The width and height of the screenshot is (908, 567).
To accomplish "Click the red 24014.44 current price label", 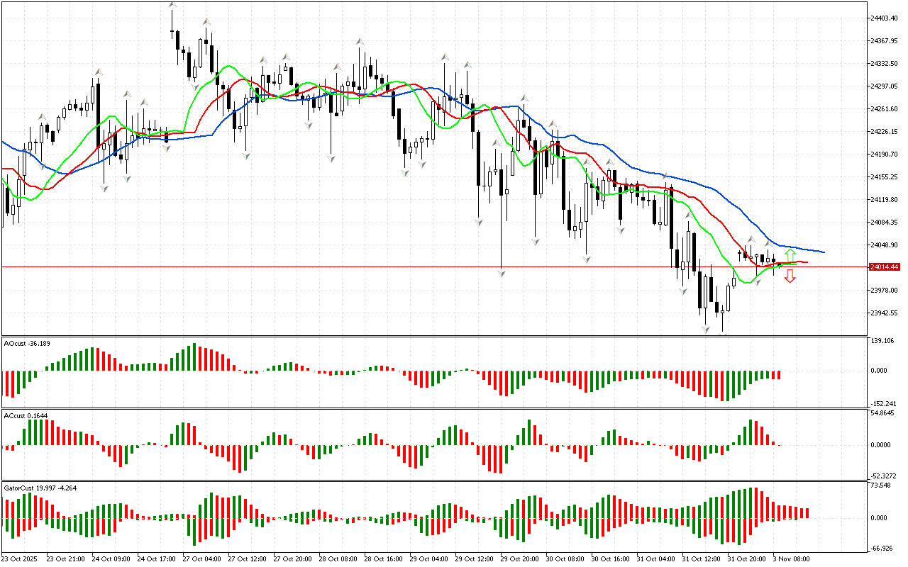I will tap(884, 267).
